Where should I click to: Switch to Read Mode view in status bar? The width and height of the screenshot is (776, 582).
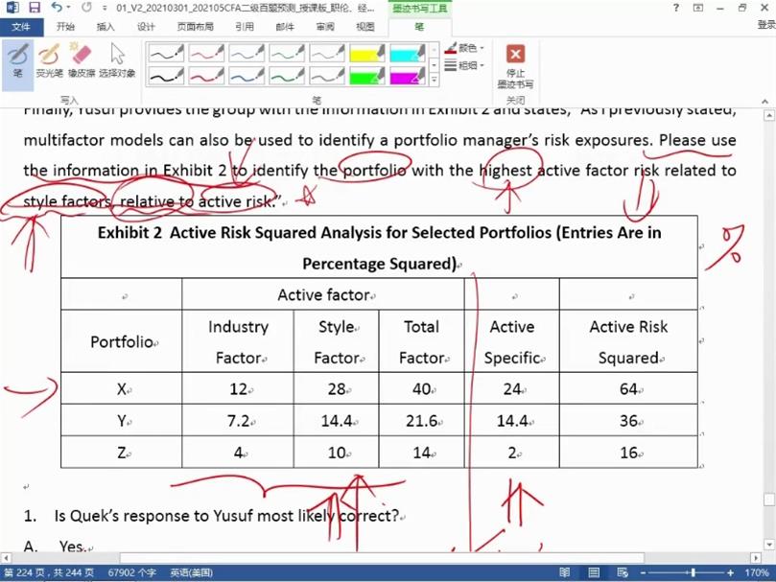coord(565,573)
